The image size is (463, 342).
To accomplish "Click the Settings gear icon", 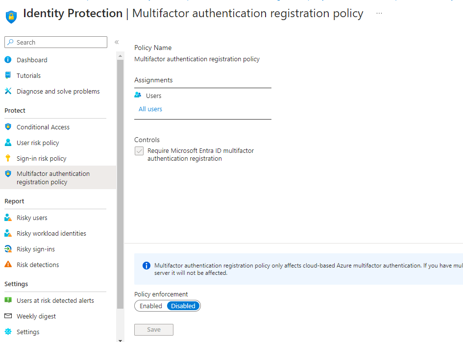I will (x=8, y=331).
